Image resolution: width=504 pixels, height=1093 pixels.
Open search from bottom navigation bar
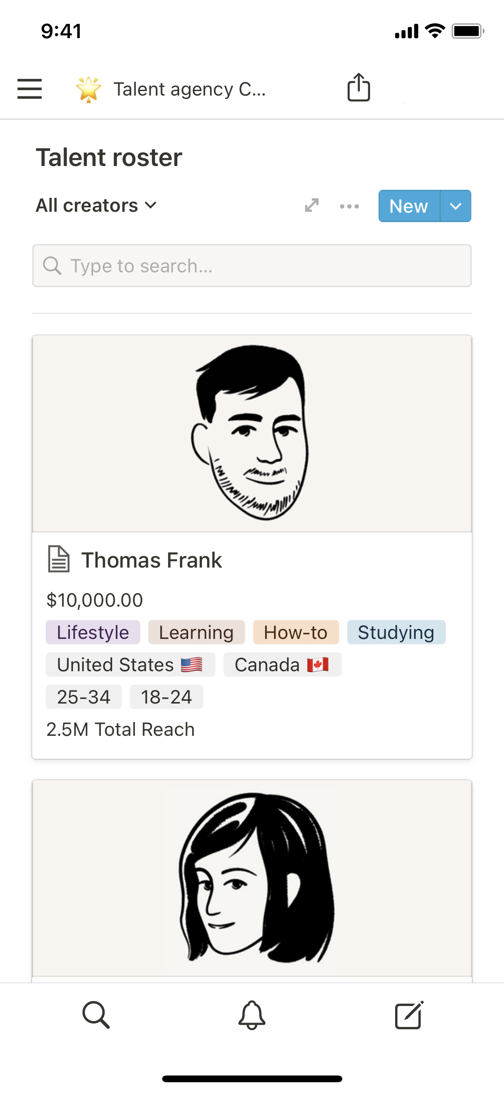[96, 1015]
